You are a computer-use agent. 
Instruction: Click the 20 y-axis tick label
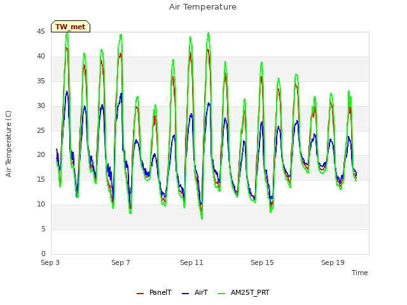point(41,155)
